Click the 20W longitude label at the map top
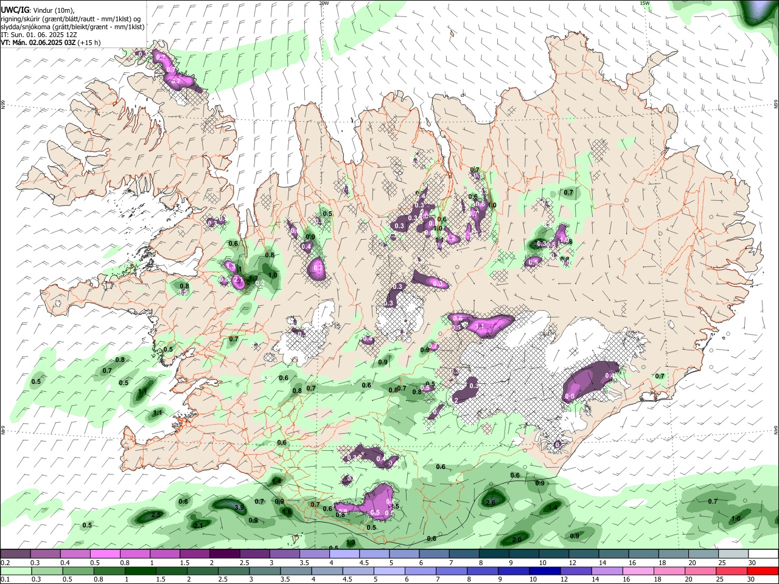The height and width of the screenshot is (584, 779). 324,3
